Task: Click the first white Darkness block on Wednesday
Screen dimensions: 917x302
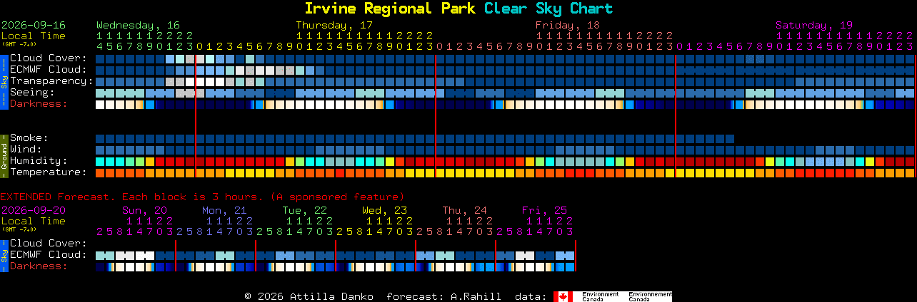Action: [x=101, y=105]
